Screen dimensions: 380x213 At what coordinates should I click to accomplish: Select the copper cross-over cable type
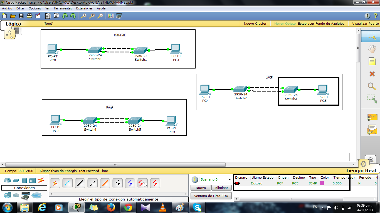[x=92, y=183]
